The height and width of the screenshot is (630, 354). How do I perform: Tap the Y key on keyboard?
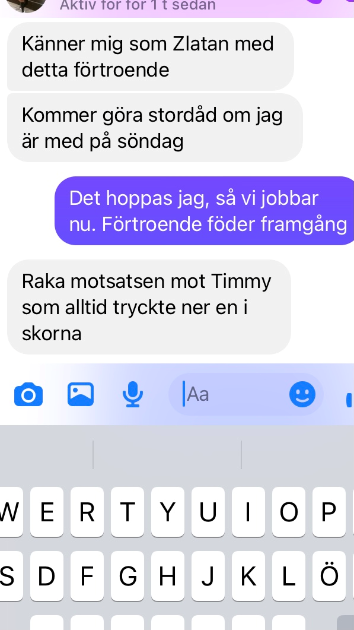(168, 511)
